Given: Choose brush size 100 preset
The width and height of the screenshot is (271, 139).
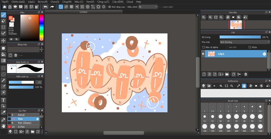Looking at the screenshot, I should pos(205,128).
